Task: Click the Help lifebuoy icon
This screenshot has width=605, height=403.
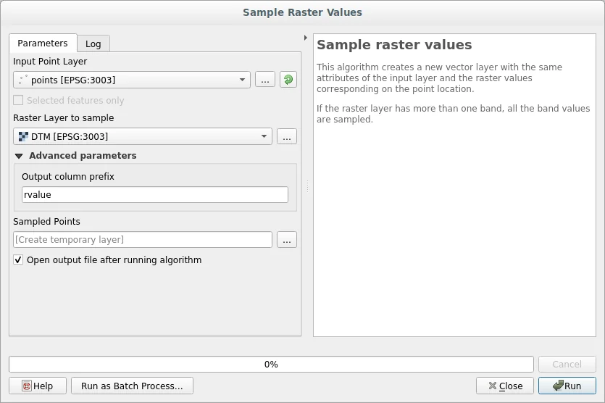Action: tap(27, 386)
